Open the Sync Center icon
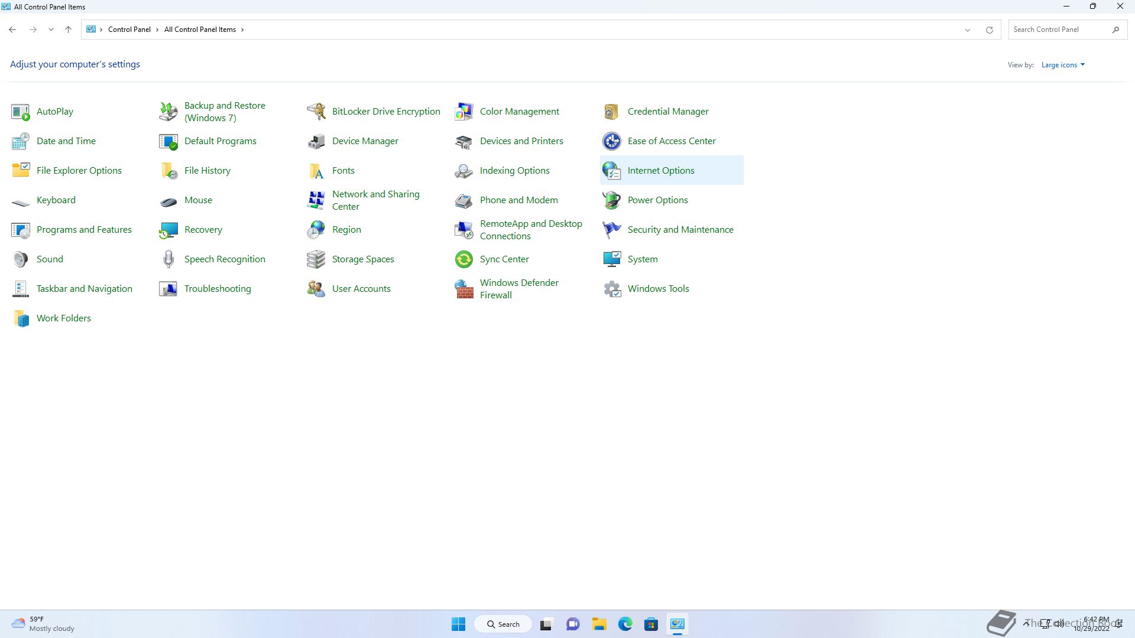1135x638 pixels. coord(464,259)
